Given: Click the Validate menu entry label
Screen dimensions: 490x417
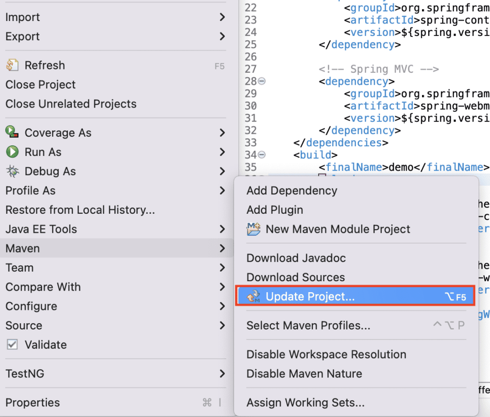Looking at the screenshot, I should point(45,345).
